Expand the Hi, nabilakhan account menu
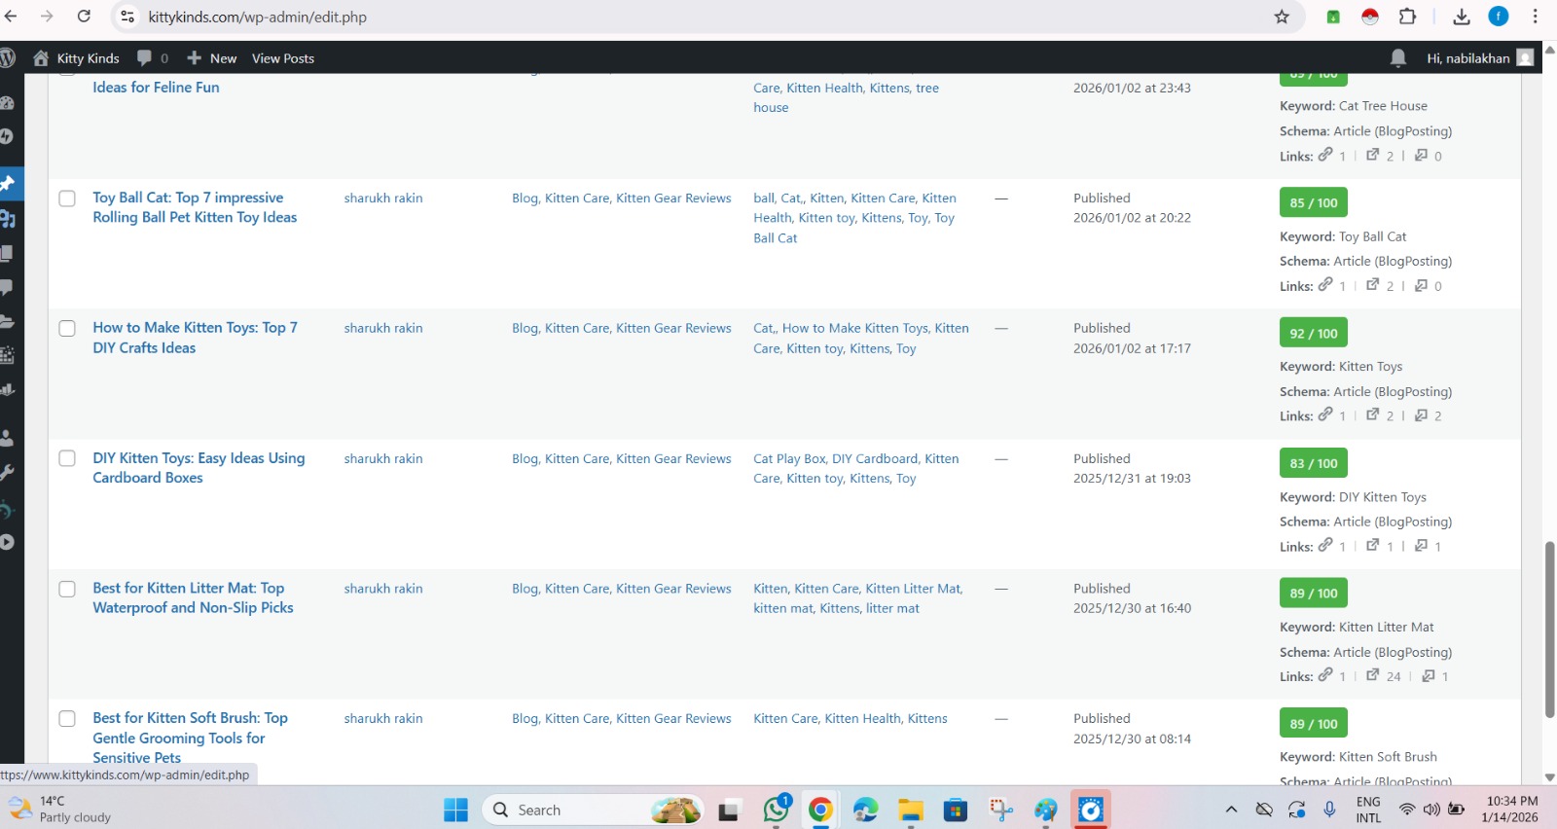This screenshot has width=1557, height=829. [x=1478, y=58]
